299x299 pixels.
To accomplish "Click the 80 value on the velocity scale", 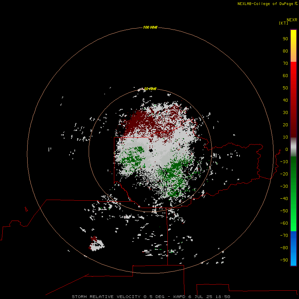I will click(x=285, y=51).
